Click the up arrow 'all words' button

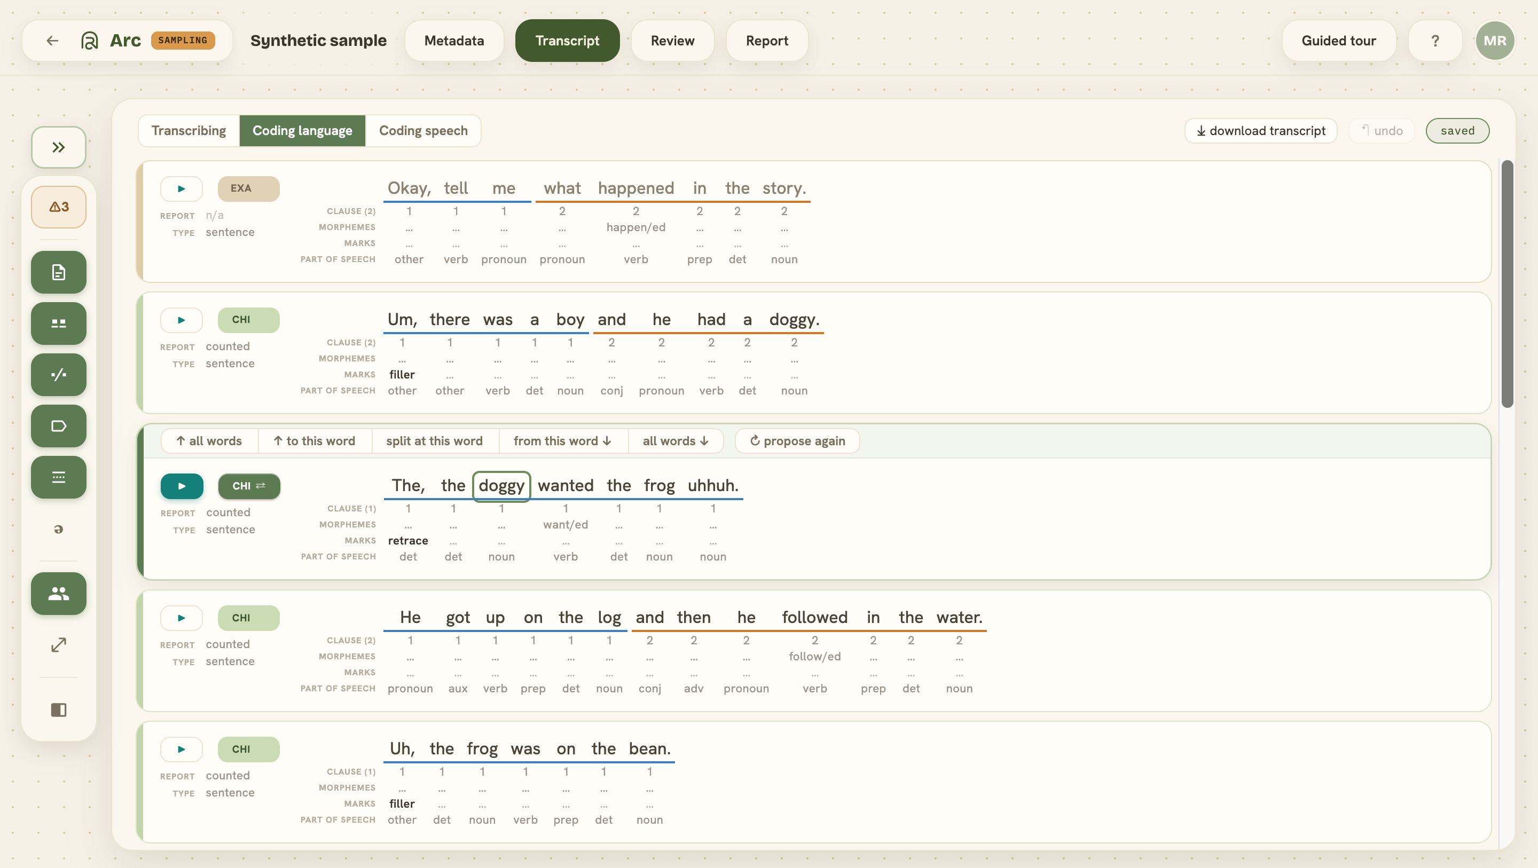click(209, 441)
